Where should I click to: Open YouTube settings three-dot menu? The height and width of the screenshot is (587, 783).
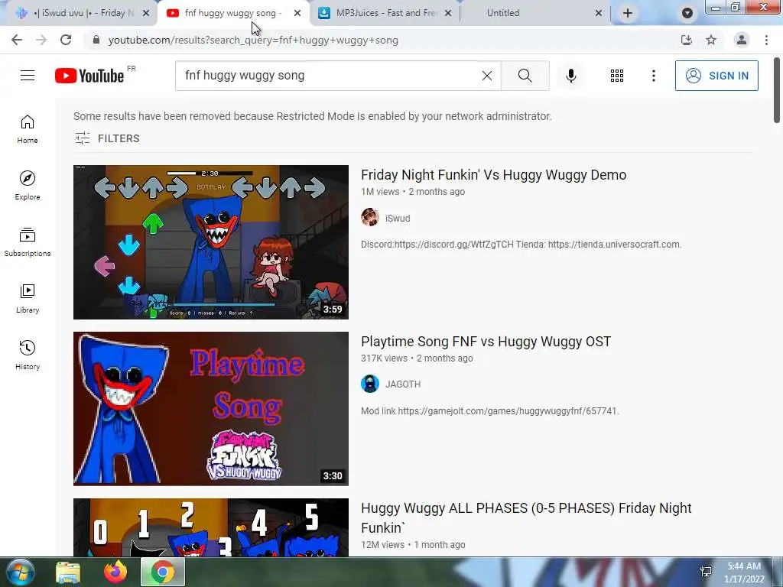(x=653, y=76)
